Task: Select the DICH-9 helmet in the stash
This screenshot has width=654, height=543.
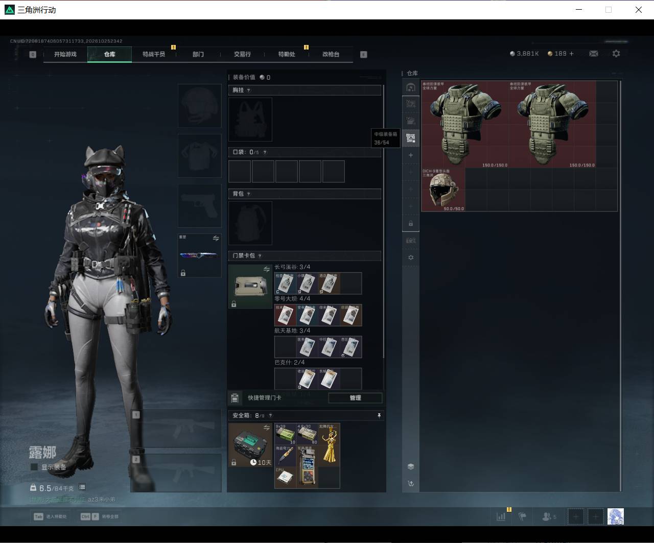Action: pos(443,190)
